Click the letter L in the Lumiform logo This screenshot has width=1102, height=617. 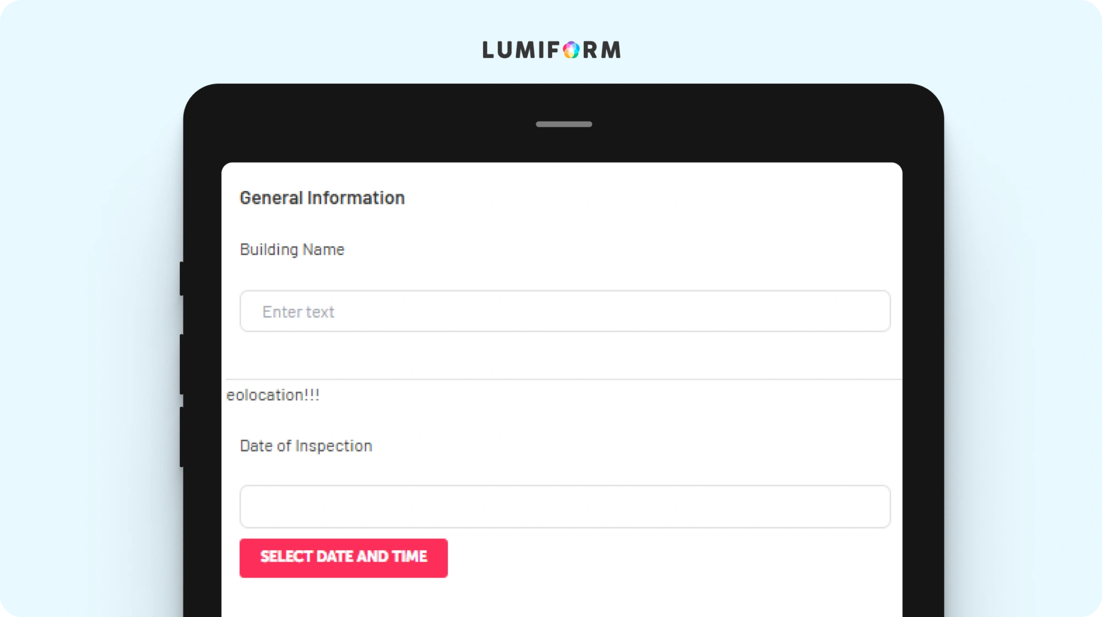pos(489,50)
